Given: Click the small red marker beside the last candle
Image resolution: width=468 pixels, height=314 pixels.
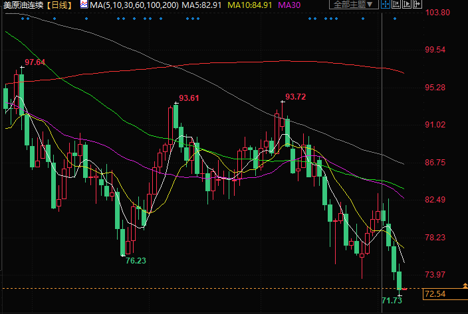Looking at the screenshot, I should pyautogui.click(x=406, y=289).
